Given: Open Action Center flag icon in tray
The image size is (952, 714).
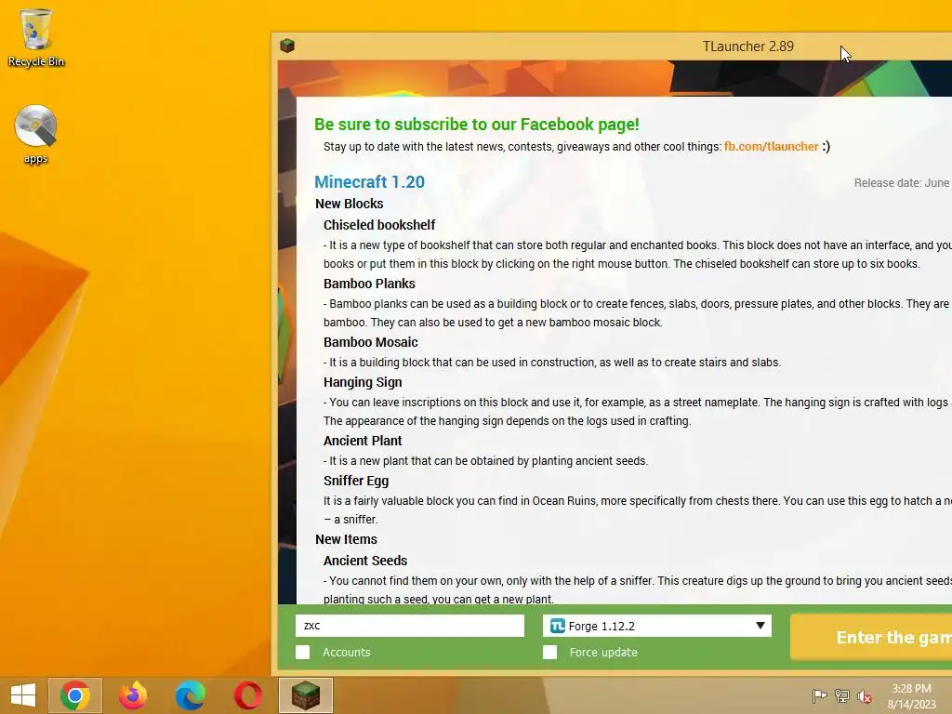Looking at the screenshot, I should pos(819,695).
